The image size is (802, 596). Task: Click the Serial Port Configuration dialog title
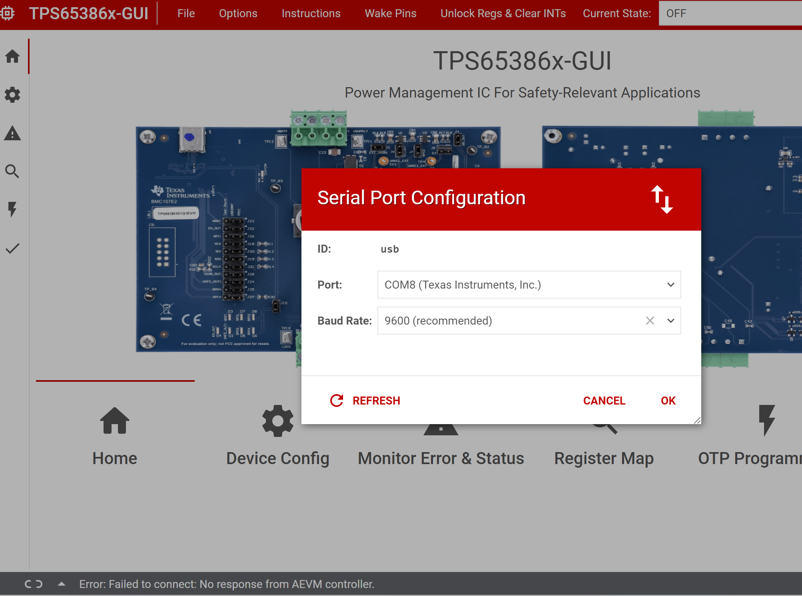point(421,198)
